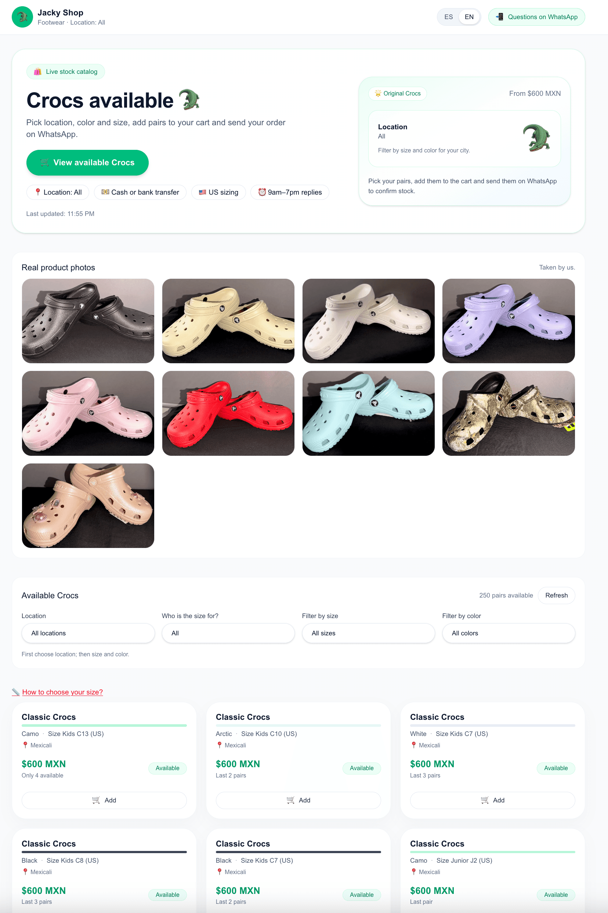
Task: Click the Jacky Shop crocodile logo
Action: 22,17
